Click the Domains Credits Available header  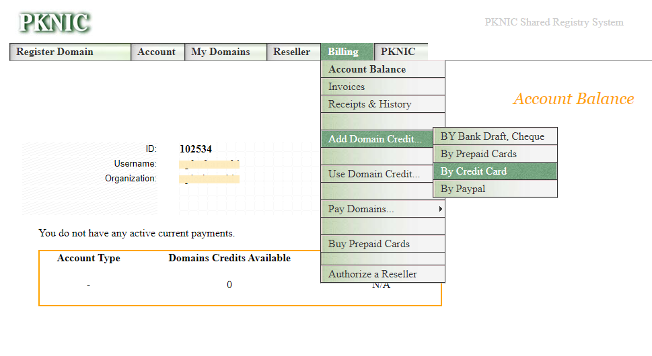click(x=229, y=258)
